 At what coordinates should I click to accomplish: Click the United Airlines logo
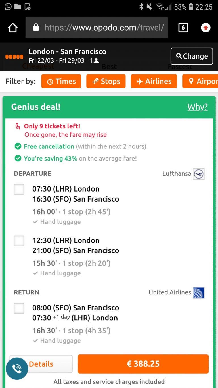[x=199, y=292]
